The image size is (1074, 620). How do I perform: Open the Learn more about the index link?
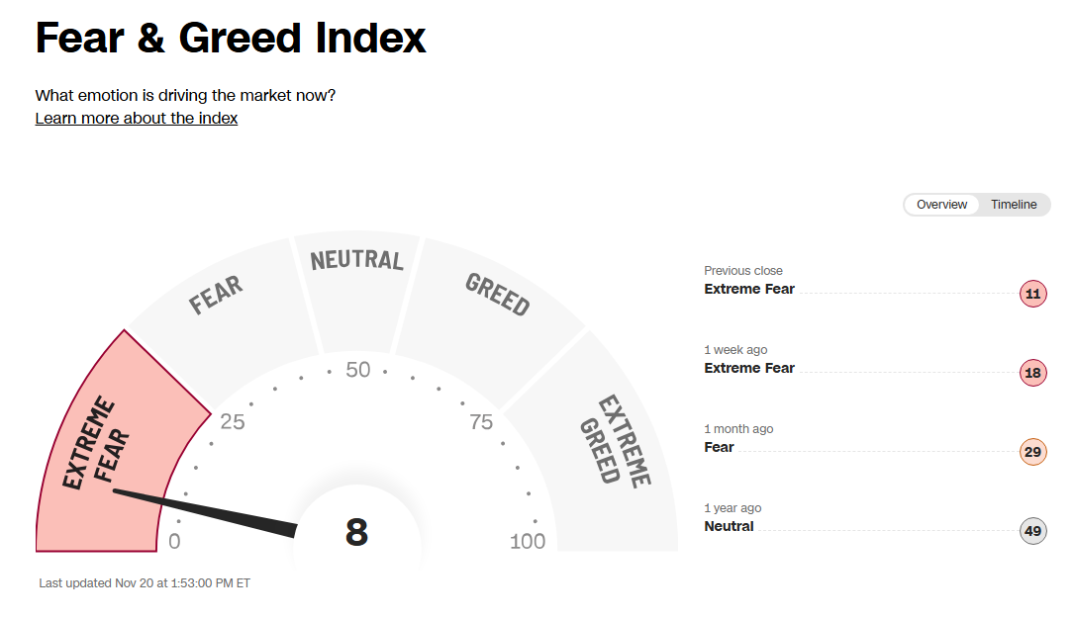coord(137,119)
